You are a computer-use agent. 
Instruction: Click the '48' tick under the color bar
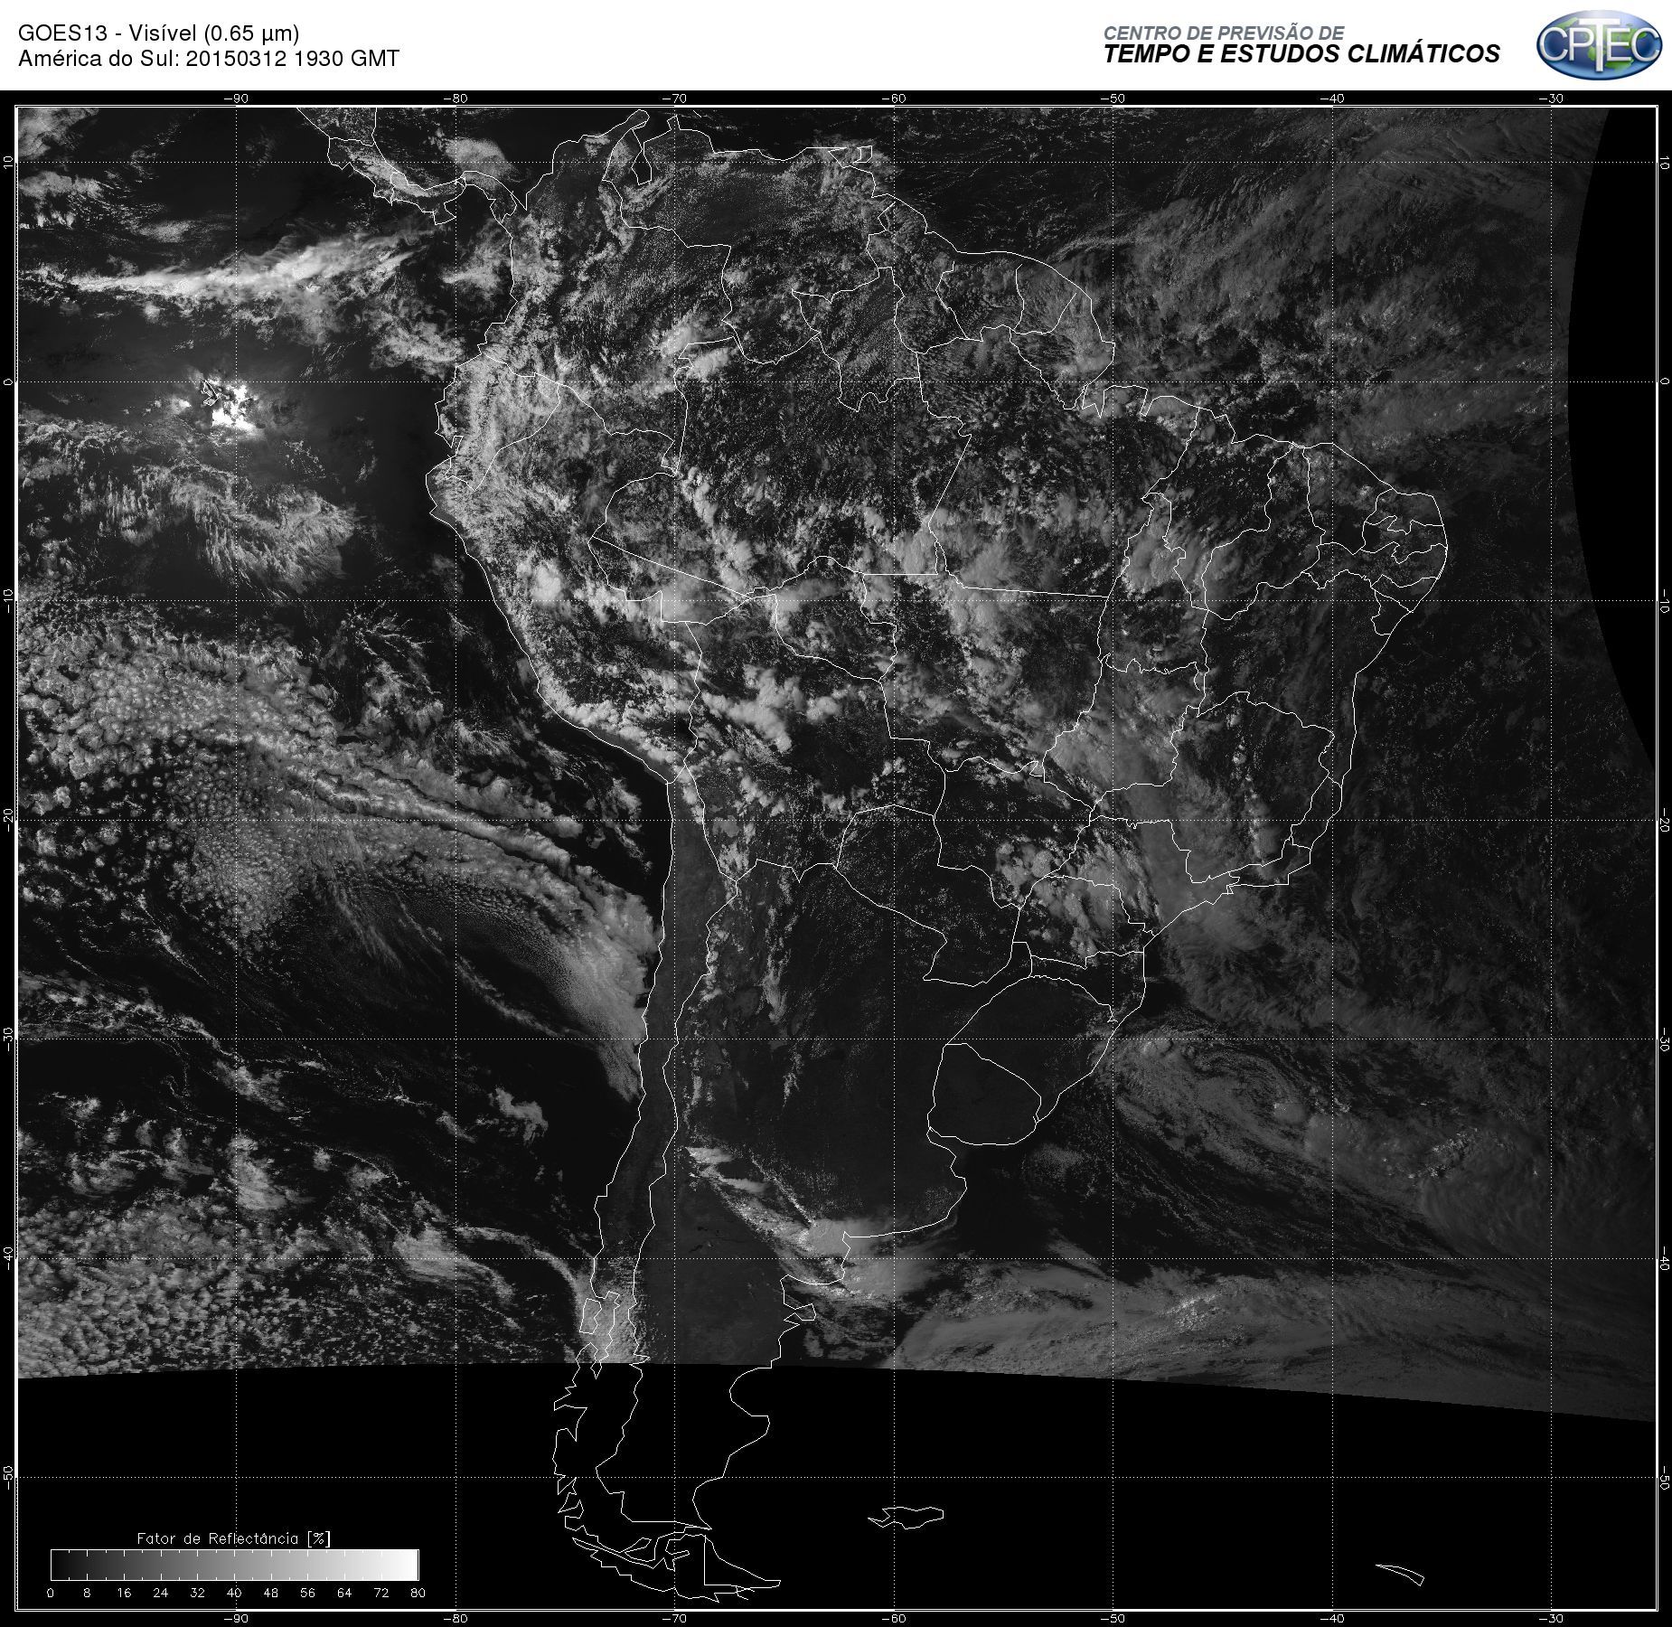click(271, 1593)
